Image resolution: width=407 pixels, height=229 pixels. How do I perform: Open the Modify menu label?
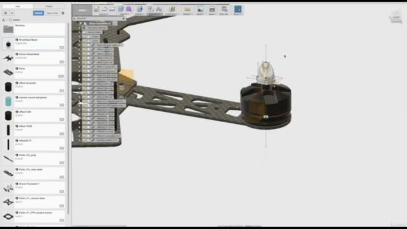140,14
